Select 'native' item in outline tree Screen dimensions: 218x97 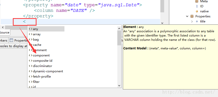(204, 11)
